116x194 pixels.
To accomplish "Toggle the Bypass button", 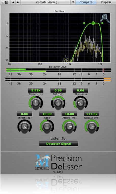I will tap(106, 2).
